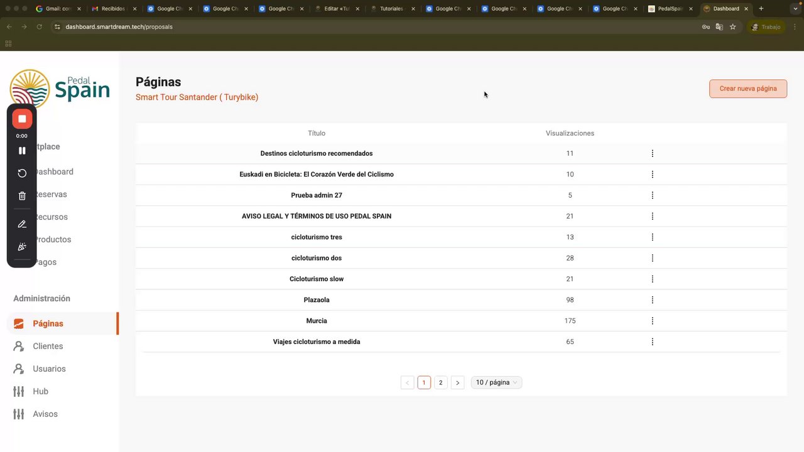Click the next page arrow in pagination
The image size is (804, 452).
click(457, 382)
